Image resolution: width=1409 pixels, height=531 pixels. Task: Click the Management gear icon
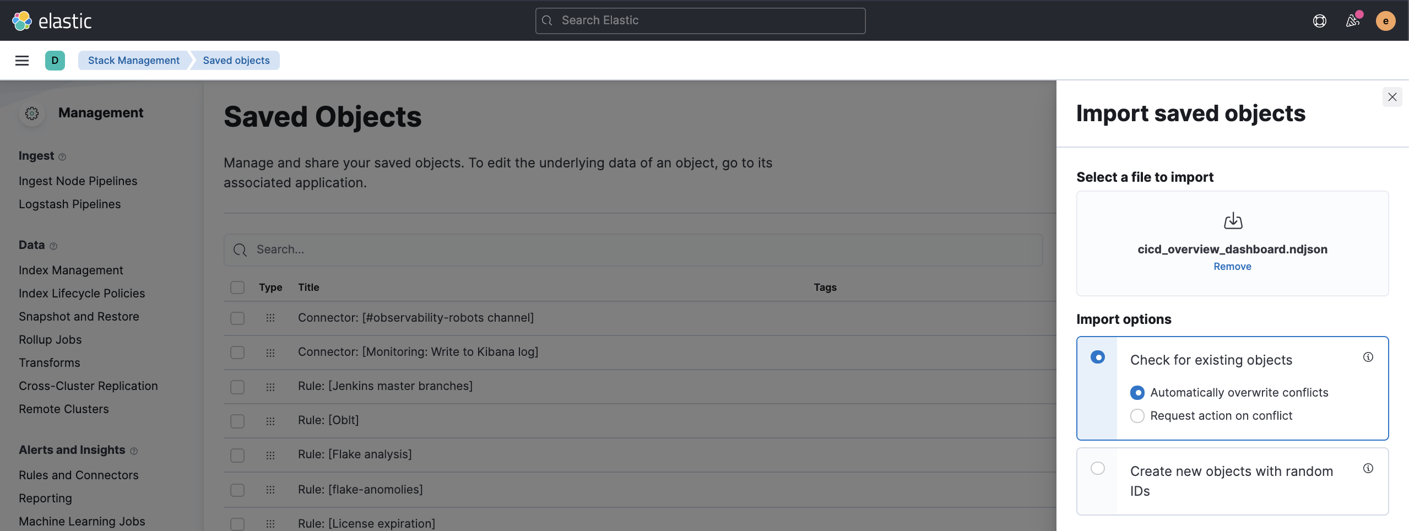coord(32,113)
